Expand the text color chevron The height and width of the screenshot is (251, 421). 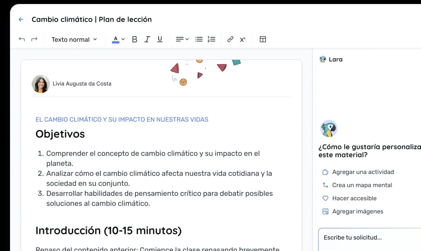tap(123, 39)
